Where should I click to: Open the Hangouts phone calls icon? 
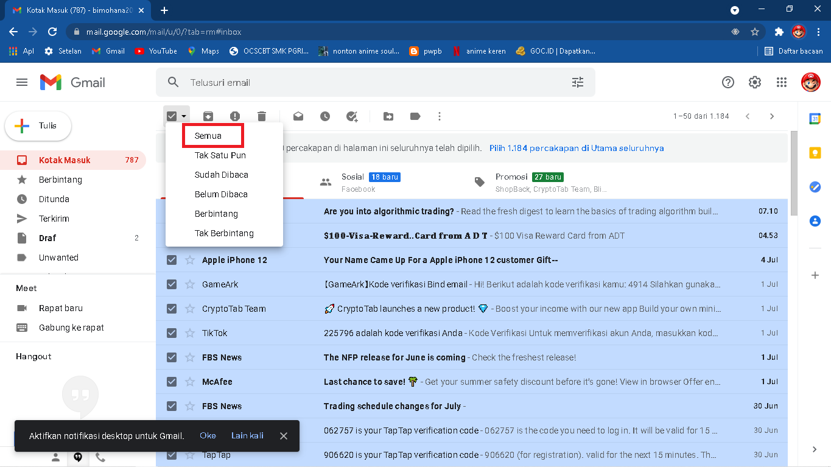100,457
